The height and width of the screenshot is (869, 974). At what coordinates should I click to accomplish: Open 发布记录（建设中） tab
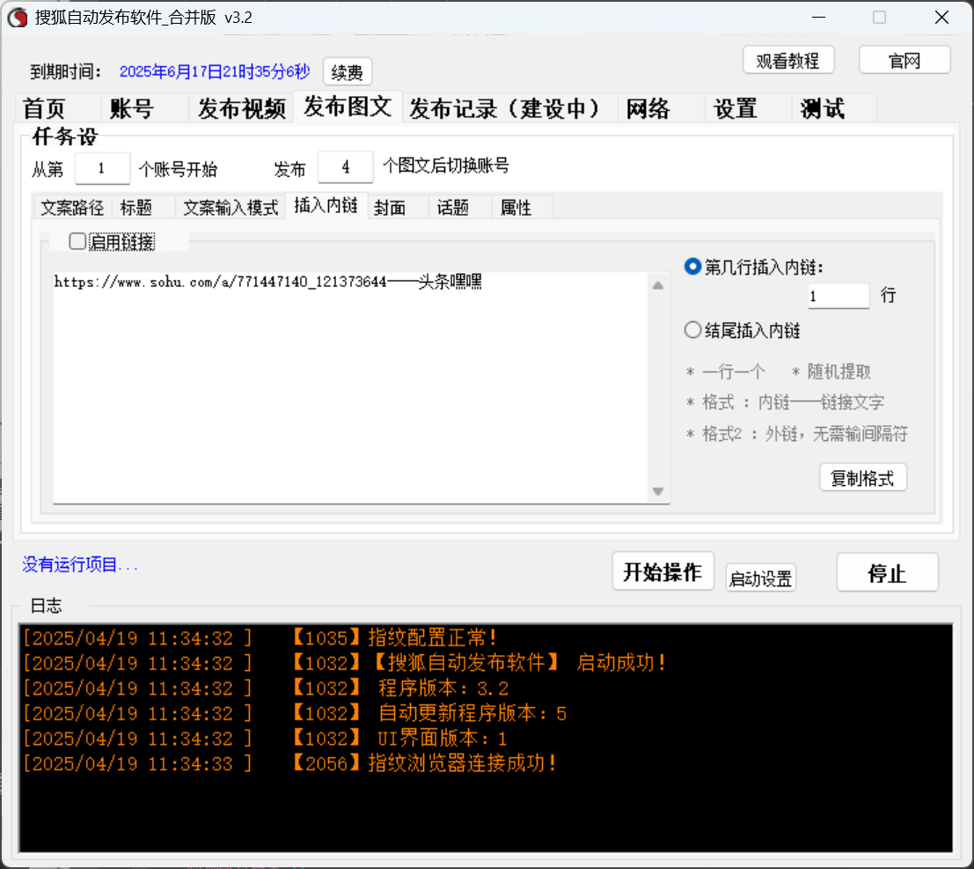509,108
